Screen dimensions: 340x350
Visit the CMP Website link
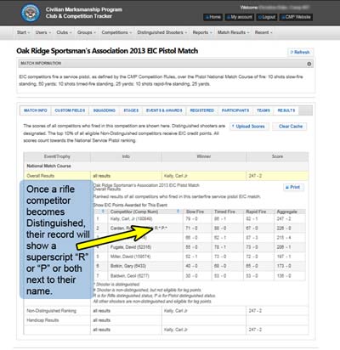pyautogui.click(x=296, y=17)
